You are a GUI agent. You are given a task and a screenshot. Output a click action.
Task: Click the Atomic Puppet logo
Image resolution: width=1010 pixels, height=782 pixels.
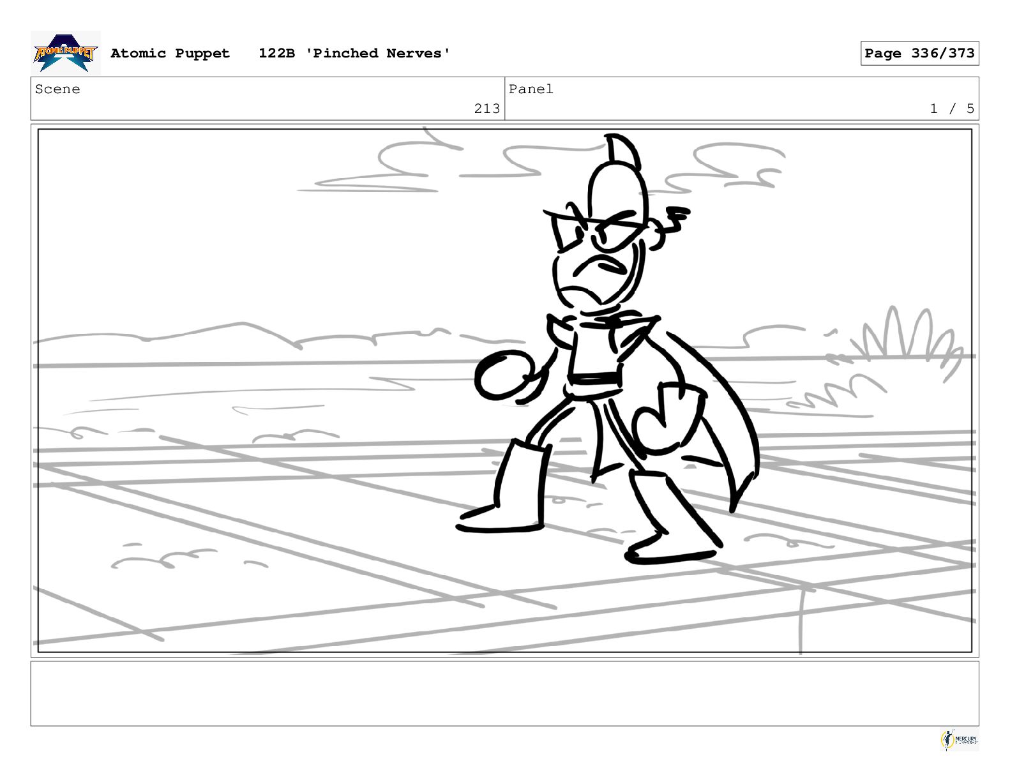[x=66, y=53]
